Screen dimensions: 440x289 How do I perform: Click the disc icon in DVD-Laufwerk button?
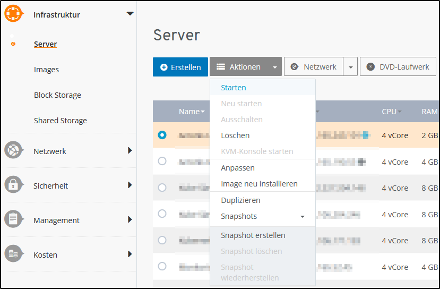click(x=370, y=66)
